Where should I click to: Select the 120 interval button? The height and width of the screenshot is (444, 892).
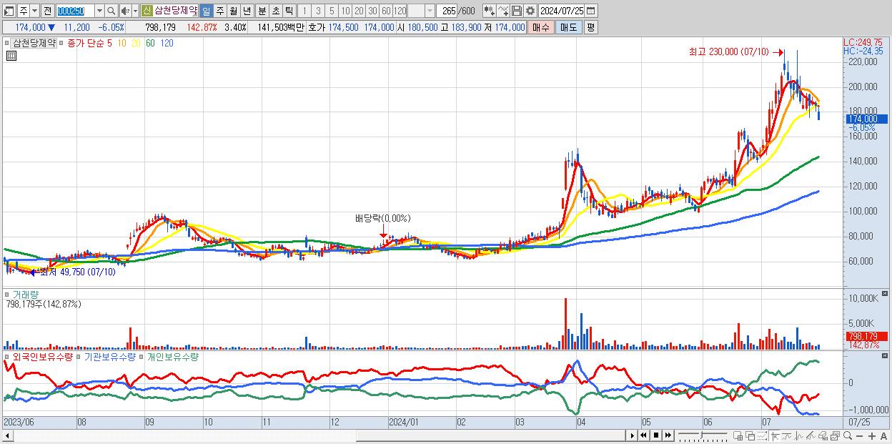(x=400, y=11)
